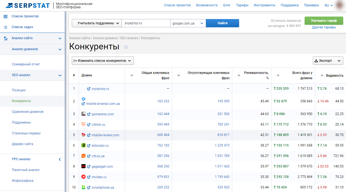Open Инструменты in top navigation
This screenshot has width=346, height=192.
click(265, 5)
